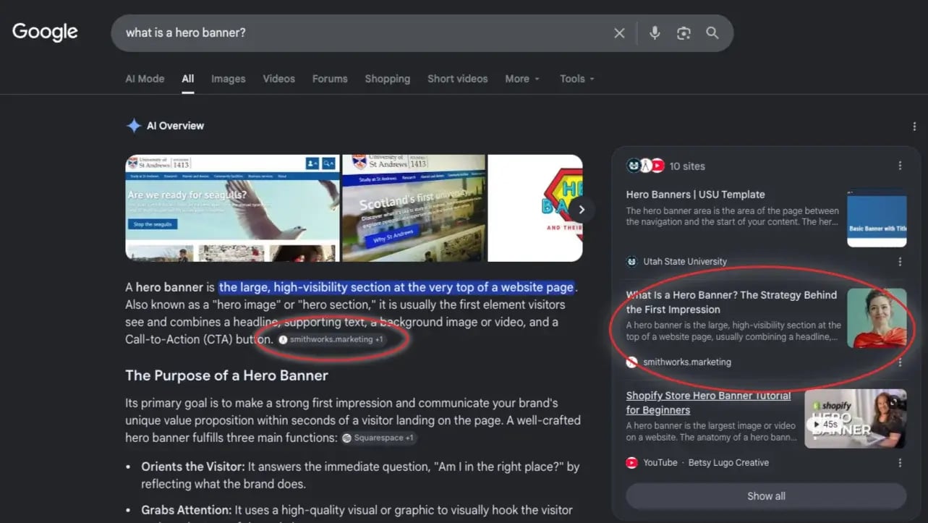Open the woman in red cape thumbnail

point(877,318)
